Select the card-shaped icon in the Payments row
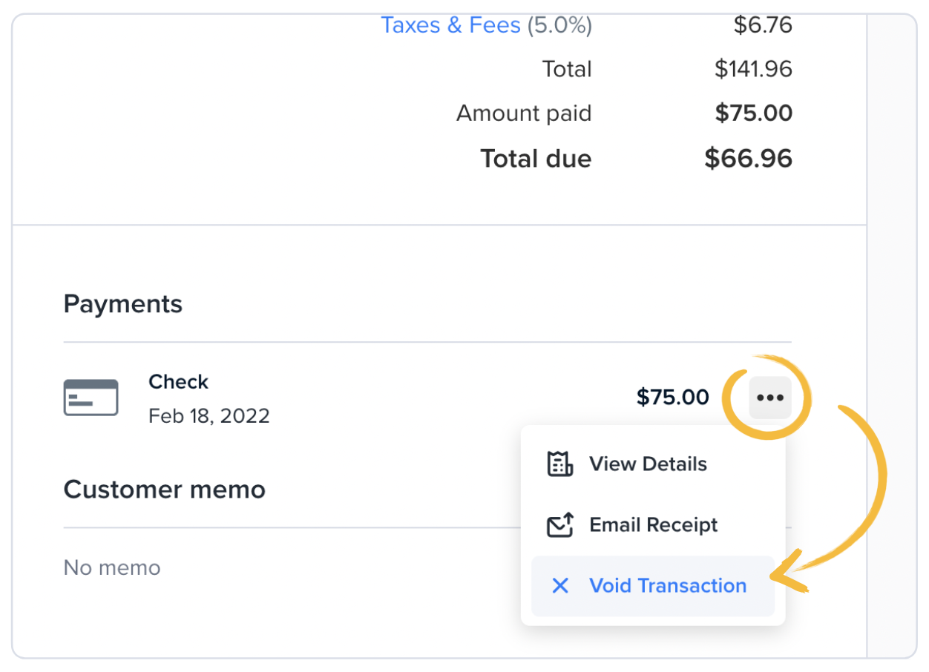The width and height of the screenshot is (929, 672). 91,397
